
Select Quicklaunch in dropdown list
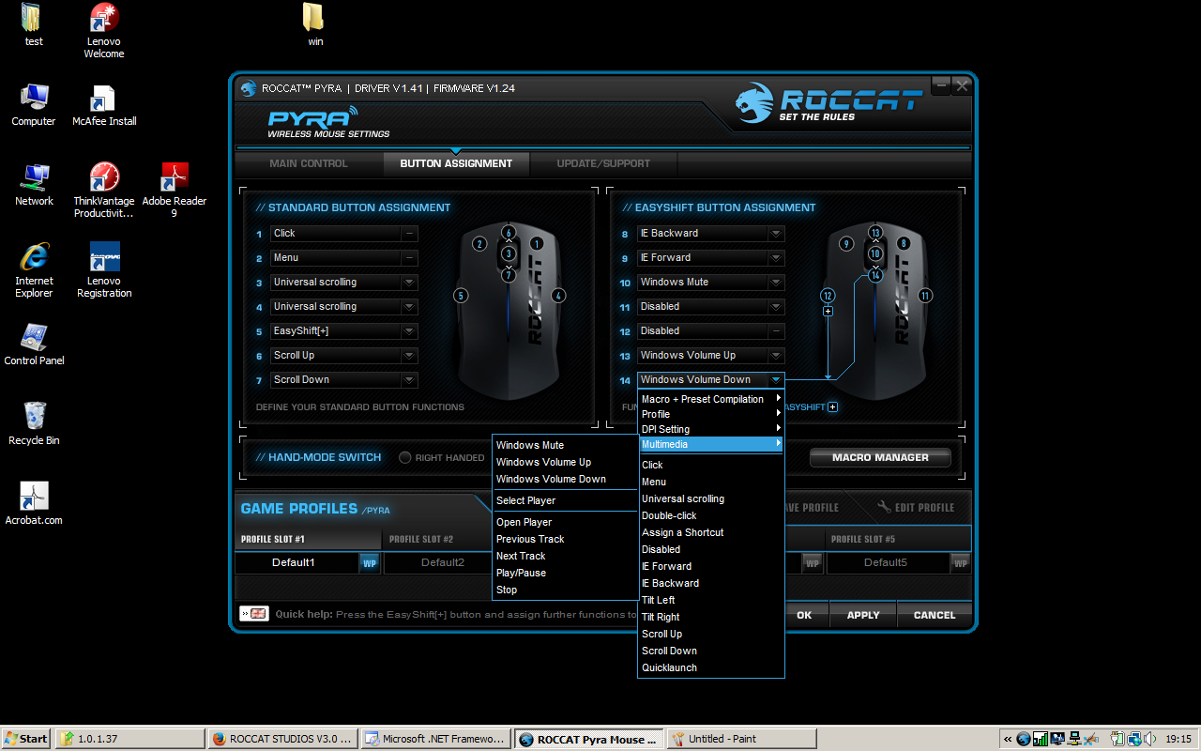pos(710,667)
